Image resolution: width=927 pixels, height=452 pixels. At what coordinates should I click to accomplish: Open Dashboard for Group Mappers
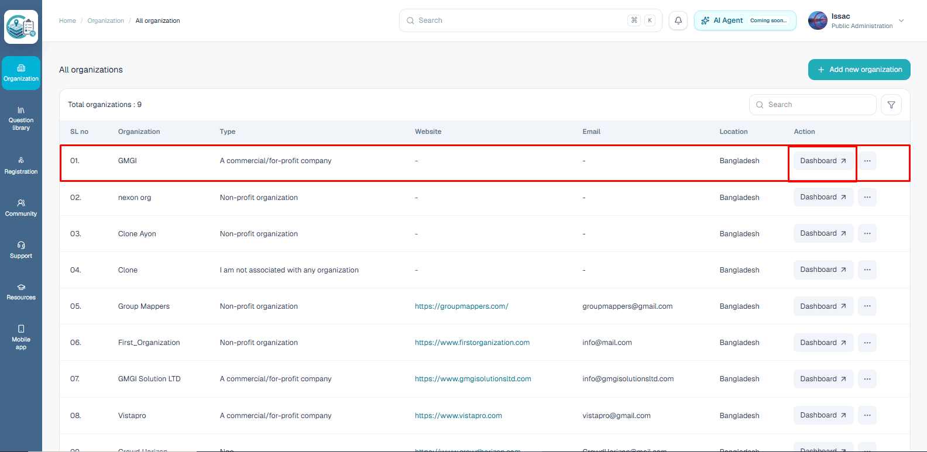point(823,306)
